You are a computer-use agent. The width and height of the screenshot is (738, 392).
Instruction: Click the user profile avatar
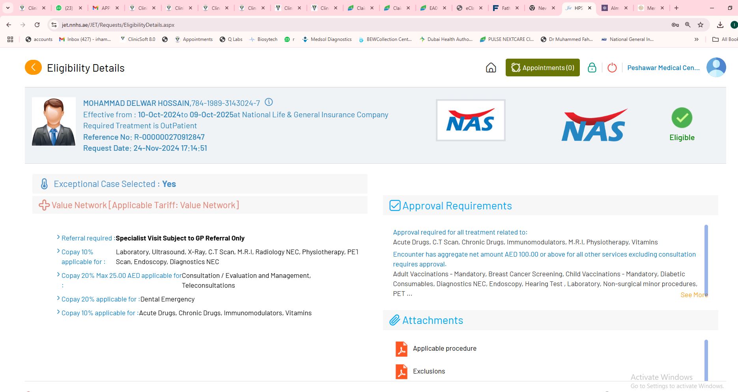point(716,67)
